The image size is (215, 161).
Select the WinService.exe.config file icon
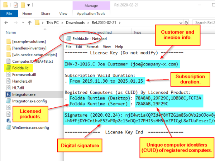point(8,127)
